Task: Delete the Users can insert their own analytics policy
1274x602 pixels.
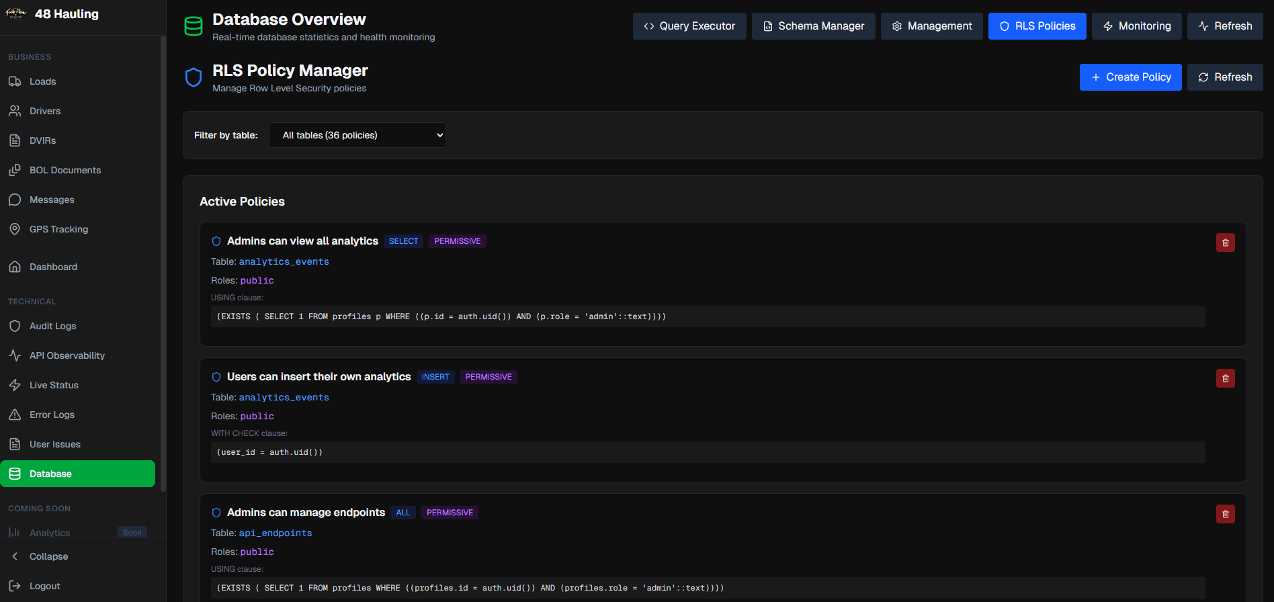Action: 1226,378
